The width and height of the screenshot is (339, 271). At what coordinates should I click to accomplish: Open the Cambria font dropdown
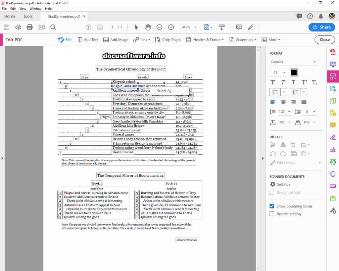(293, 62)
